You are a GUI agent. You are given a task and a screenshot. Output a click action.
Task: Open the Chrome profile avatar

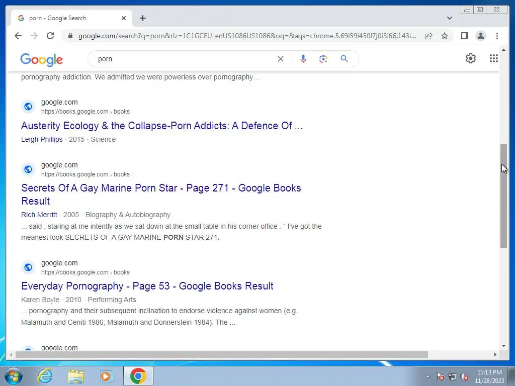480,36
